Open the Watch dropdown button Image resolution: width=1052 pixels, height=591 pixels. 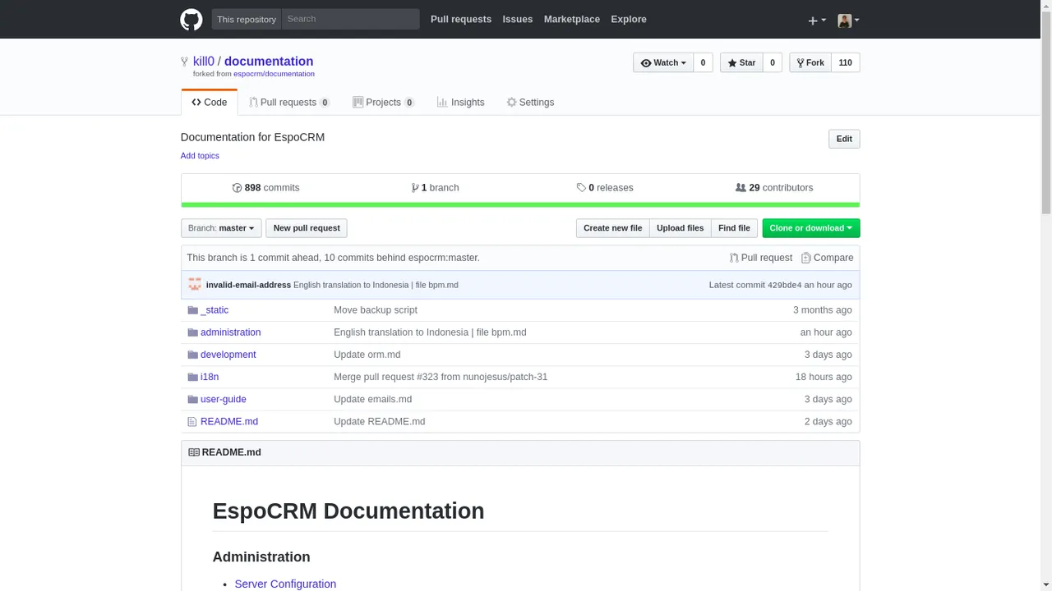(x=663, y=63)
